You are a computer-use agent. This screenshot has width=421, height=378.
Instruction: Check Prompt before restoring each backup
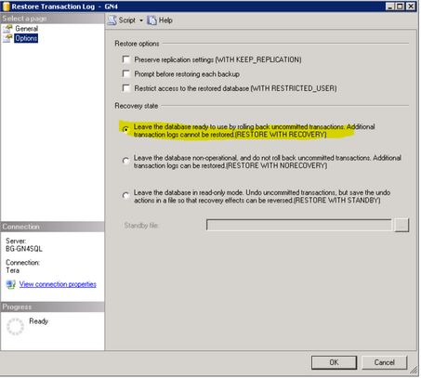point(126,73)
